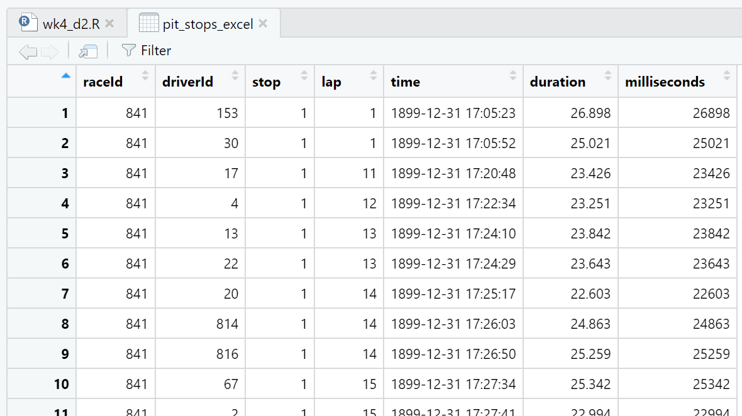The height and width of the screenshot is (416, 742).
Task: Close the wk4_d2.R tab
Action: point(109,24)
